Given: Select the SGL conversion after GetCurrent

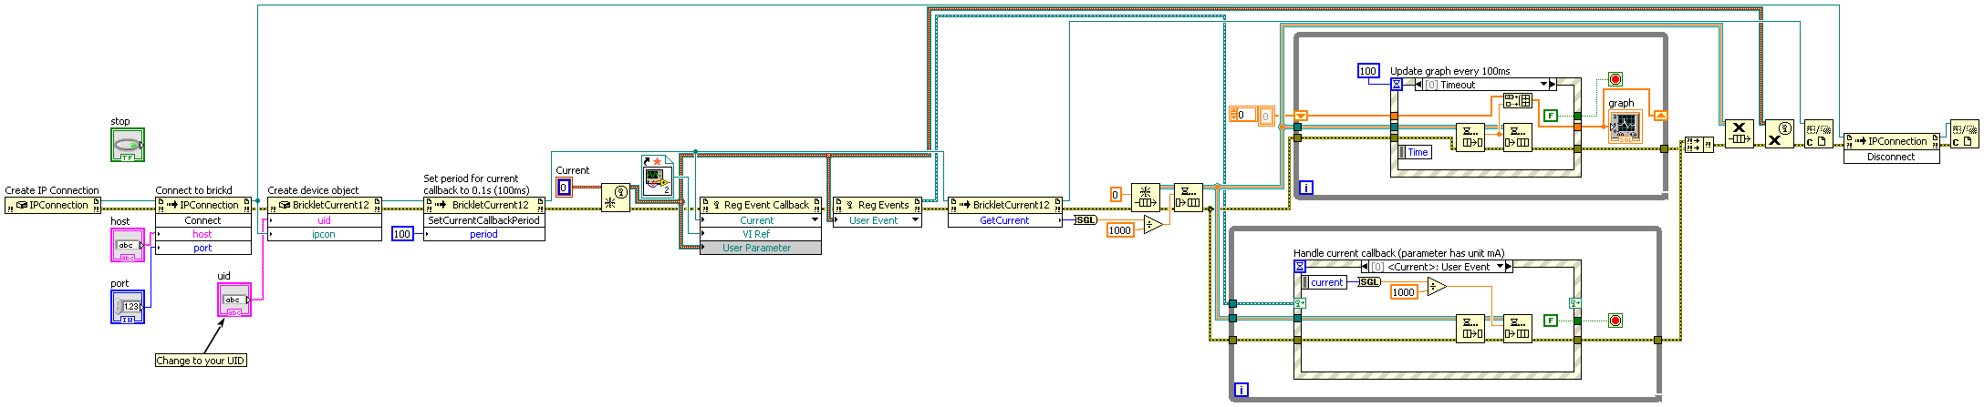Looking at the screenshot, I should coord(1085,220).
